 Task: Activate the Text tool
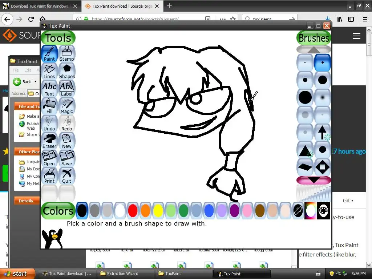click(x=49, y=89)
